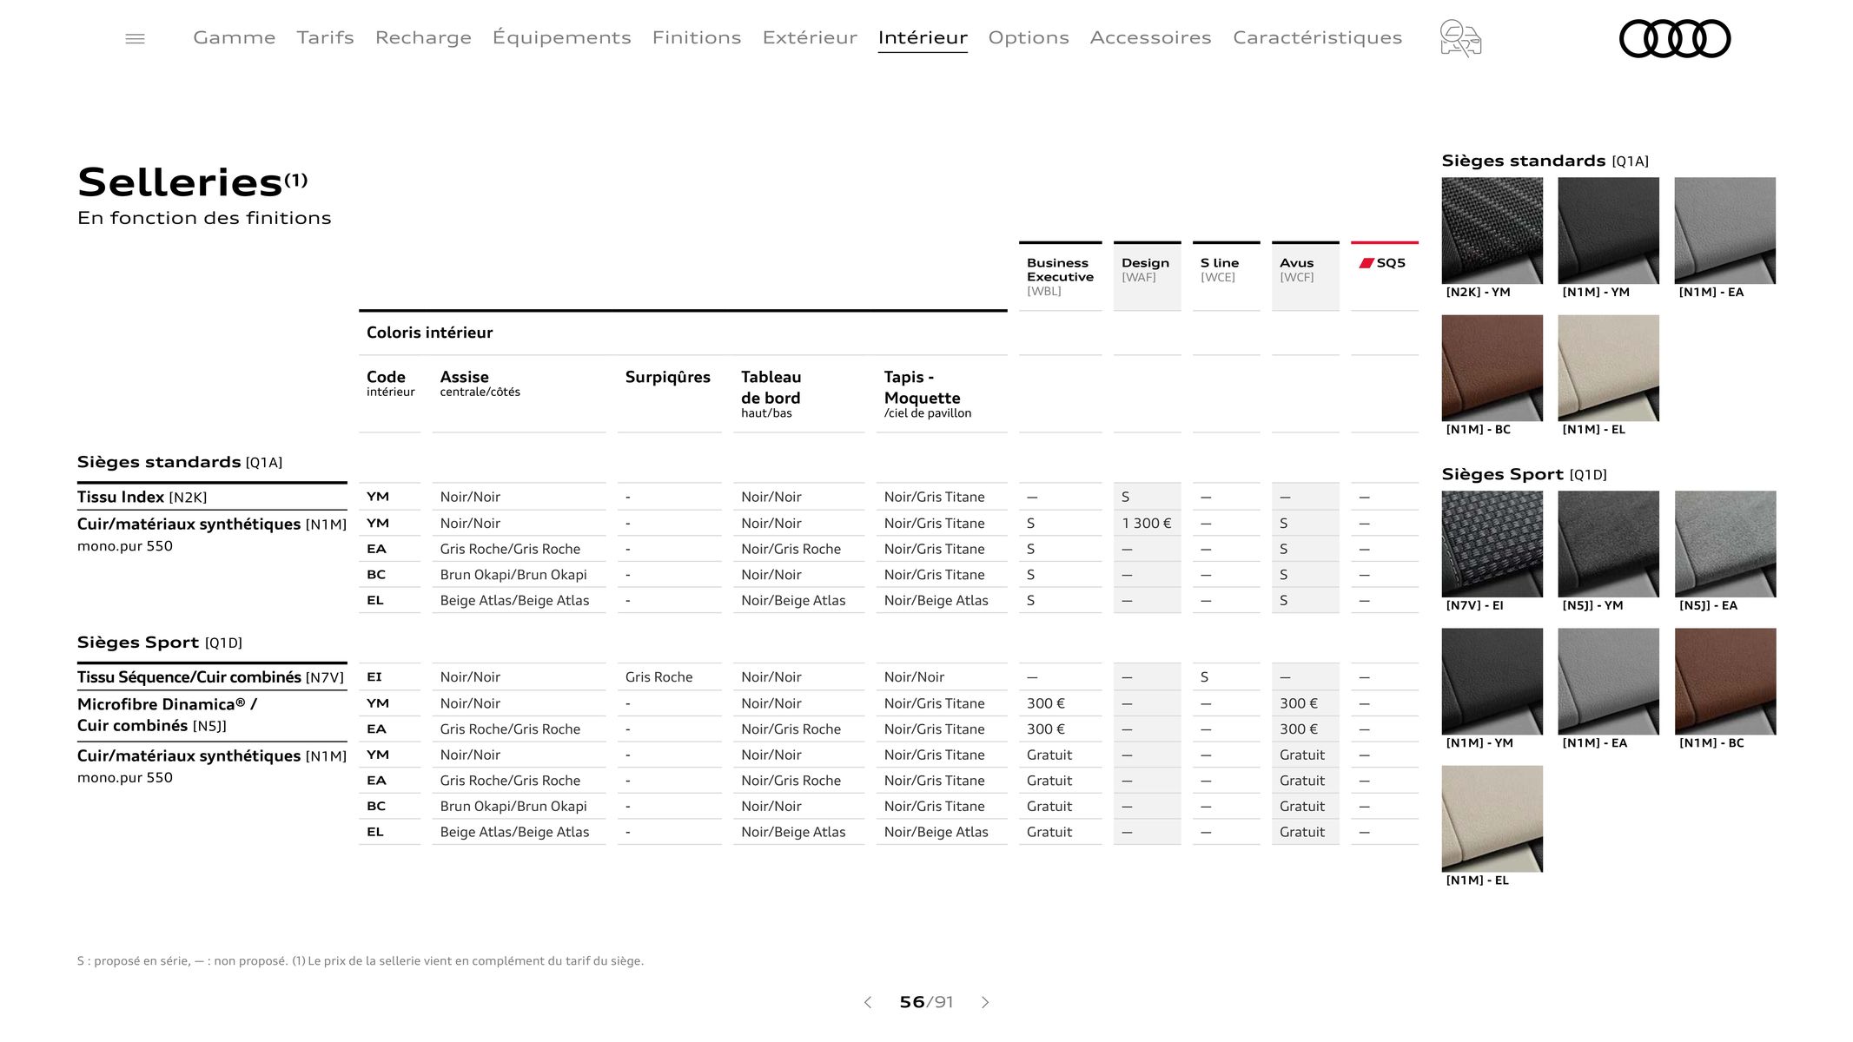Image resolution: width=1853 pixels, height=1042 pixels.
Task: Click the Gris Roche surpiqûres cell
Action: pyautogui.click(x=658, y=676)
